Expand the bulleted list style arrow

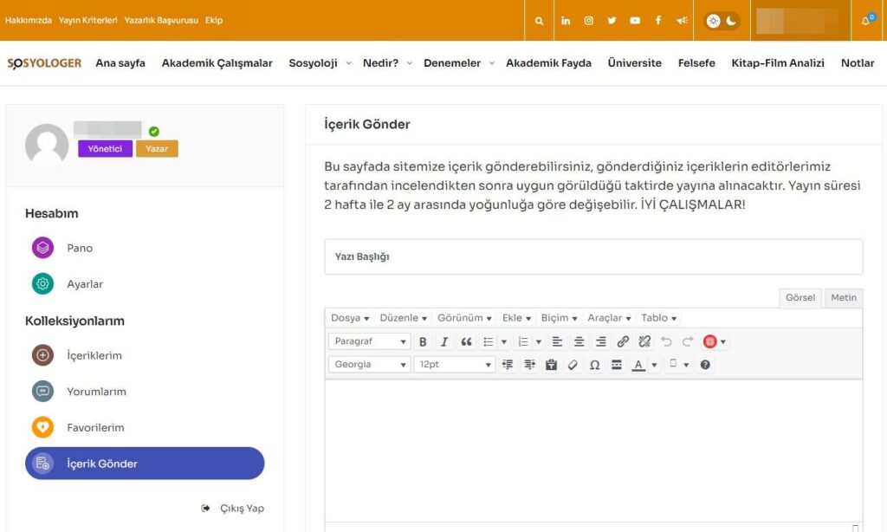(504, 342)
